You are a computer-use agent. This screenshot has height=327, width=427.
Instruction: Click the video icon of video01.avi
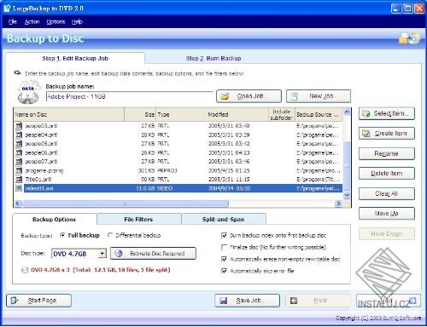pos(19,188)
